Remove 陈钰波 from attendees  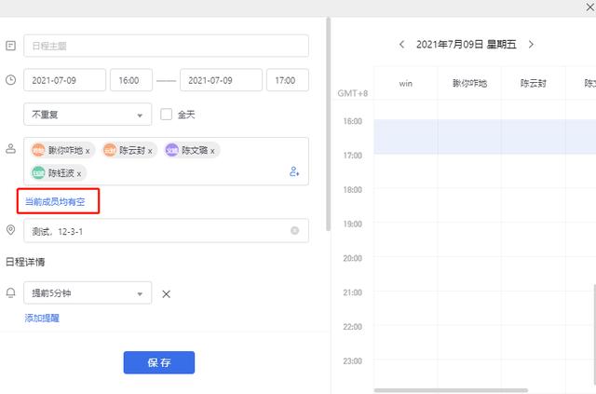tap(79, 173)
